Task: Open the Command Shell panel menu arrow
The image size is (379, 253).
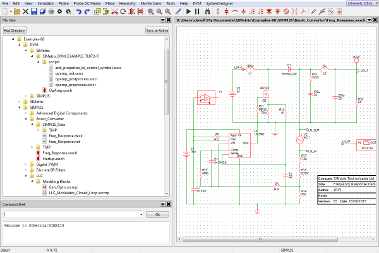Action: [163, 204]
